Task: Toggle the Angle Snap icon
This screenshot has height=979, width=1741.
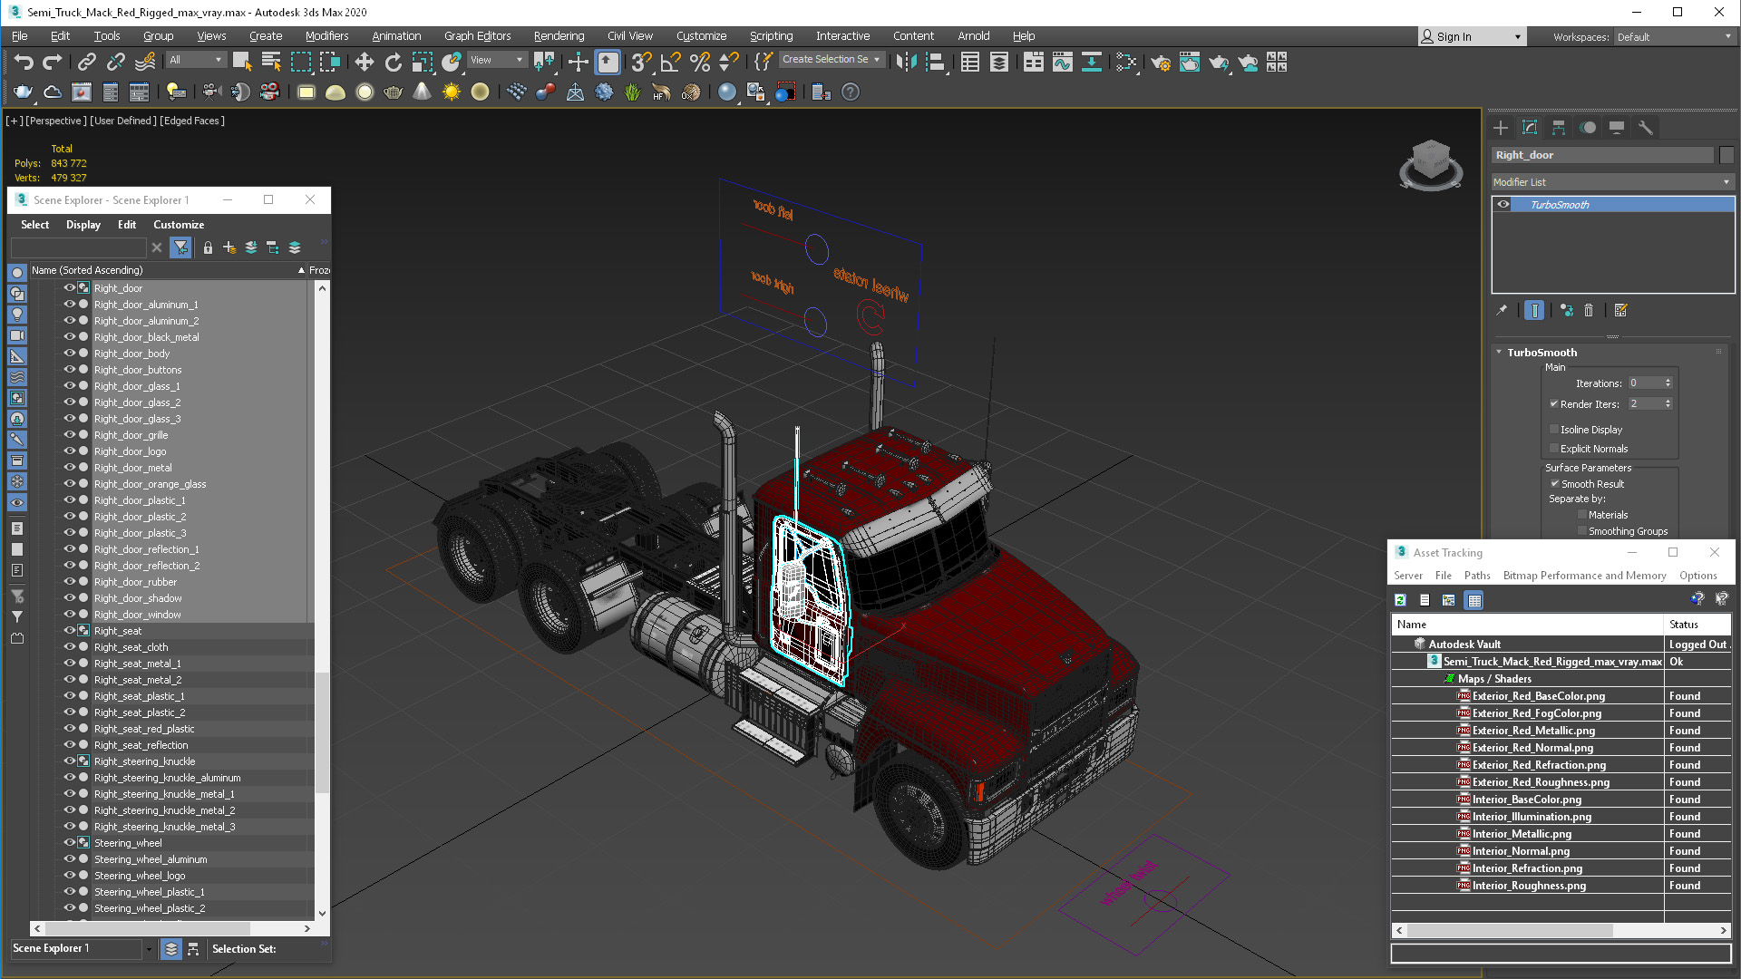Action: (x=670, y=62)
